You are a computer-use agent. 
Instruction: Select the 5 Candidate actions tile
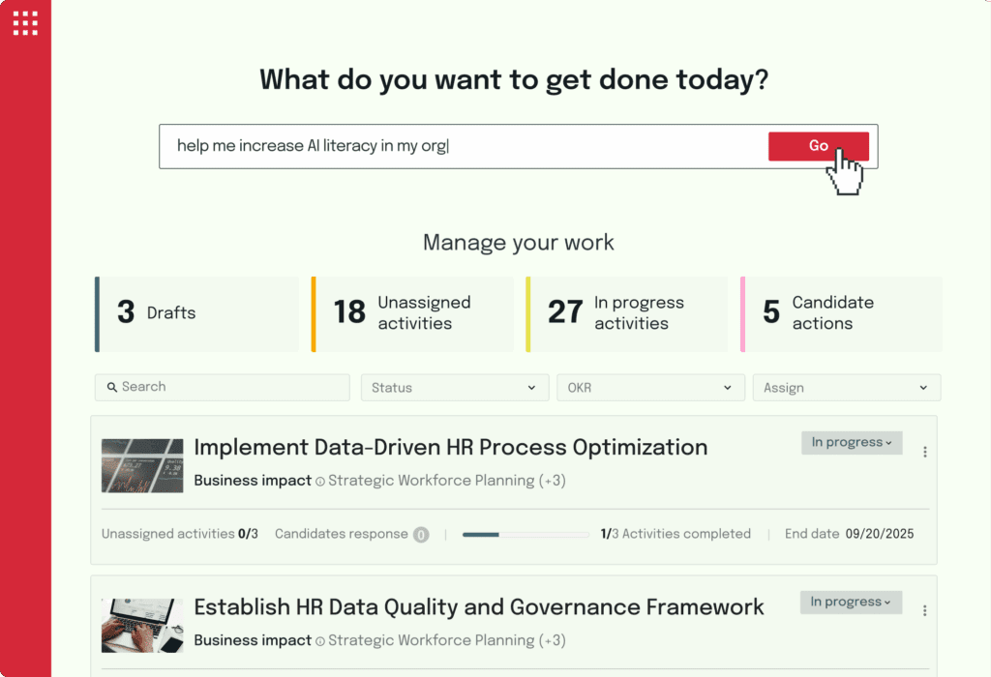[841, 313]
